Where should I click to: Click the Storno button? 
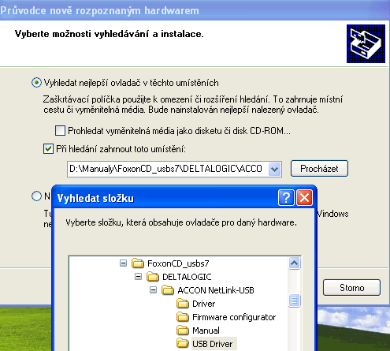tap(351, 288)
